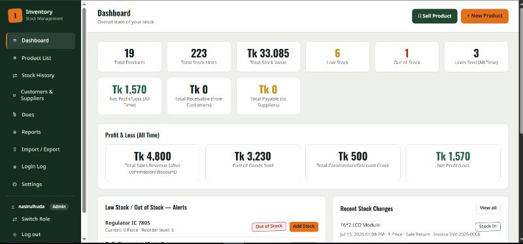Click Regulator IC 7805 product name

coord(127,222)
